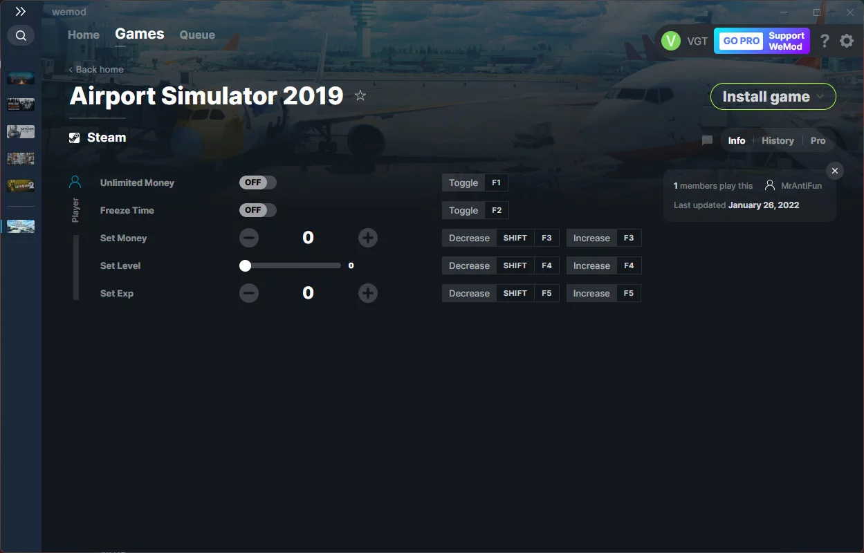Click the Set Level label
This screenshot has width=864, height=553.
click(120, 265)
